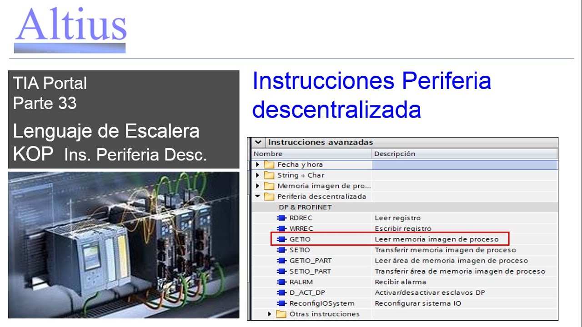Click the Activar/desactivar esclavos DP description
582x327 pixels.
click(430, 292)
